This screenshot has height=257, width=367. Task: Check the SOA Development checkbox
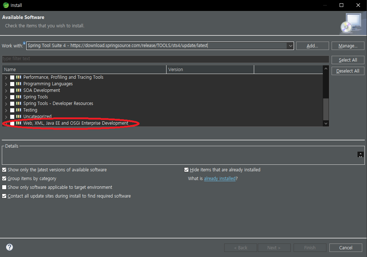pos(12,90)
